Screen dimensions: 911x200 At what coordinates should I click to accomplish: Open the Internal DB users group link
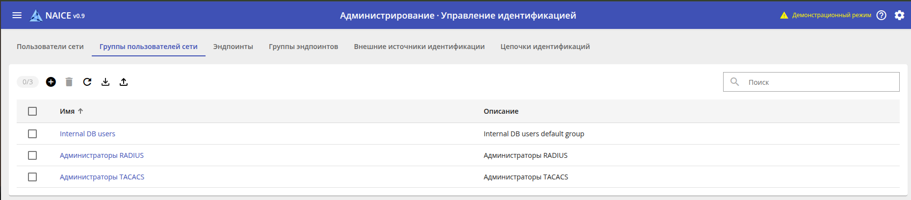tap(87, 134)
